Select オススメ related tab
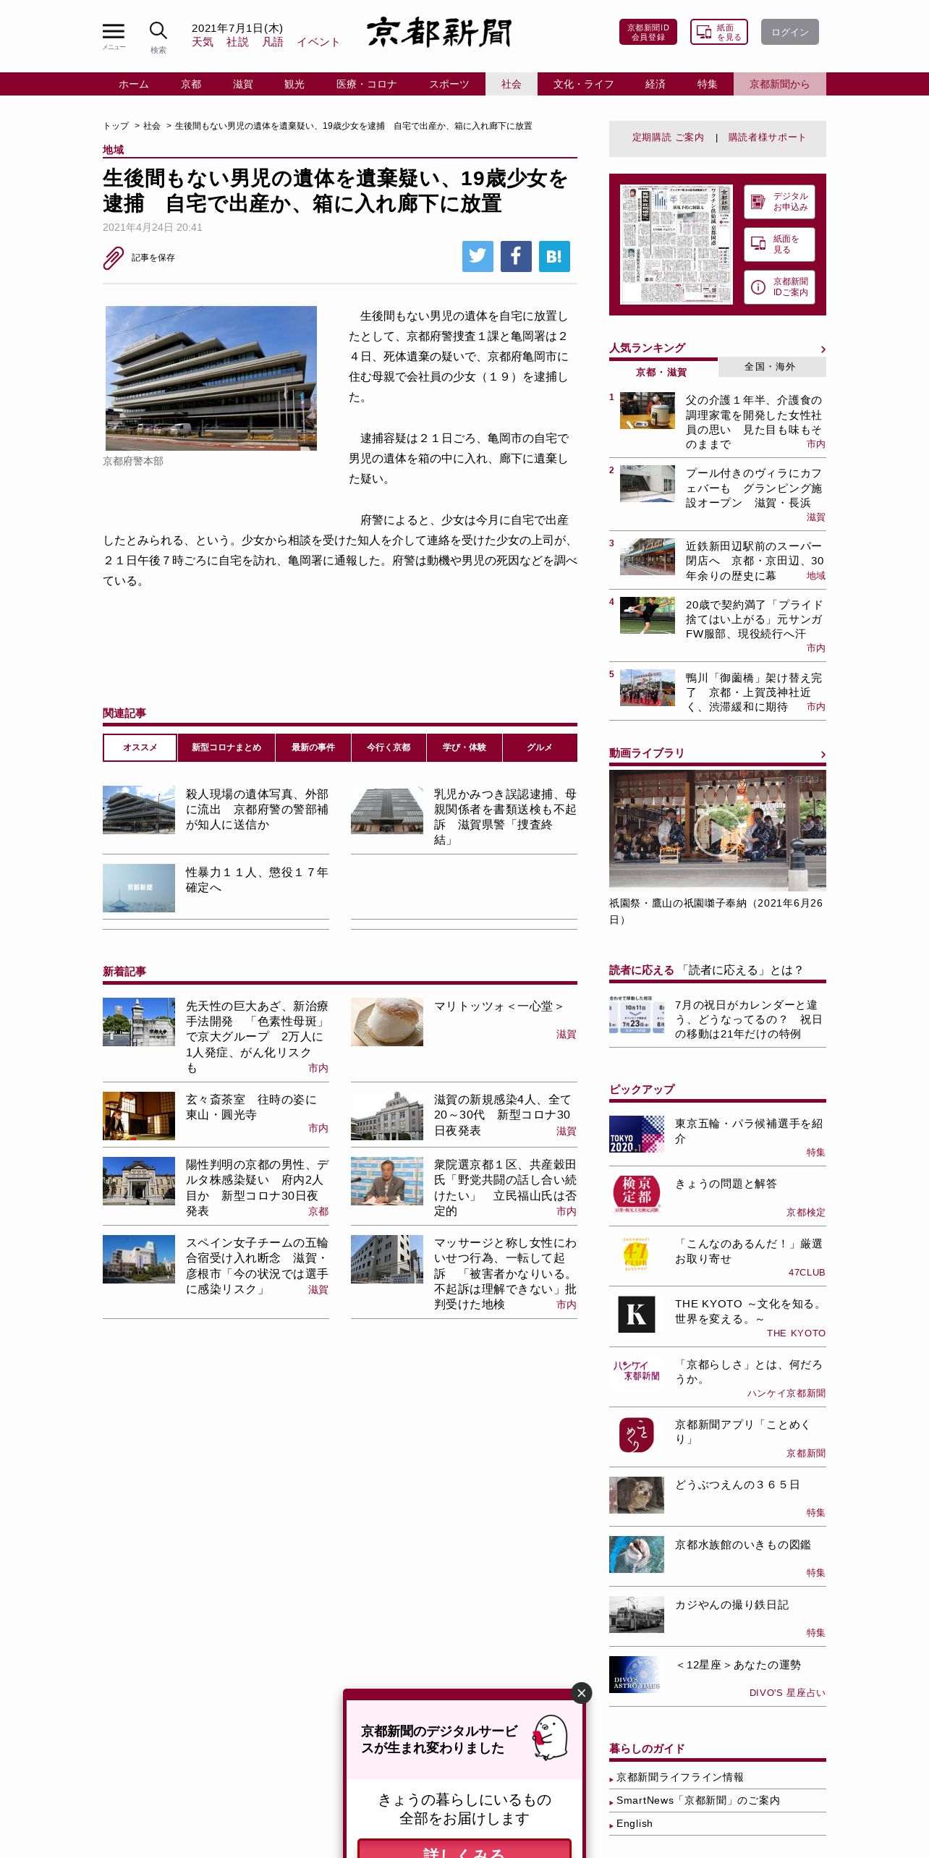This screenshot has width=929, height=1858. point(140,747)
